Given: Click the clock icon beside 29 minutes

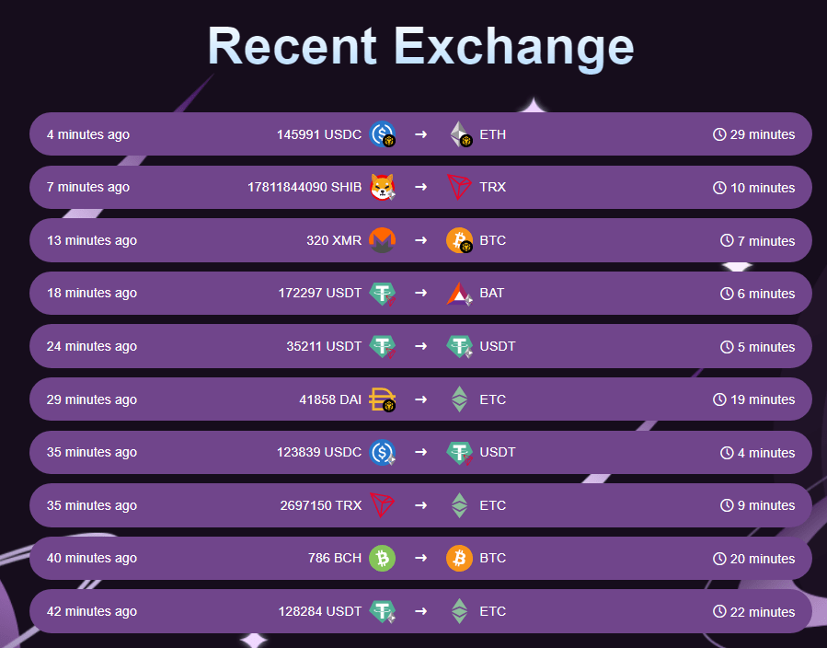Looking at the screenshot, I should [x=719, y=134].
